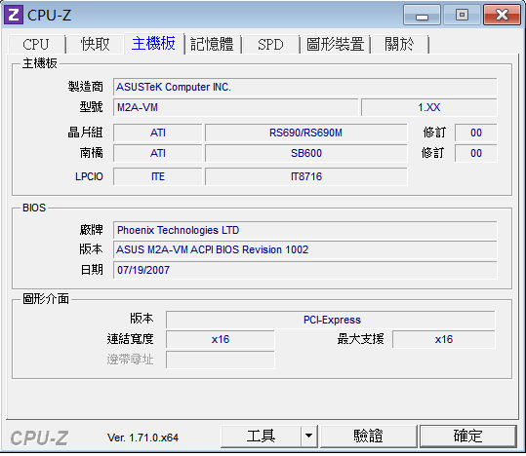Viewport: 526px width, 456px height.
Task: Minimize the CPU-Z window
Action: [x=422, y=15]
